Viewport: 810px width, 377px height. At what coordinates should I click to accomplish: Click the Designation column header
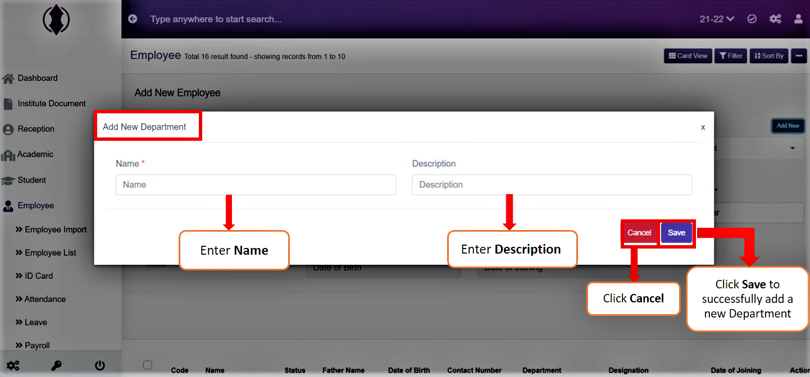coord(629,370)
